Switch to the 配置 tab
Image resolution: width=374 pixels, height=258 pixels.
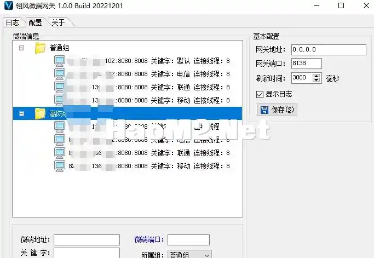pos(35,22)
